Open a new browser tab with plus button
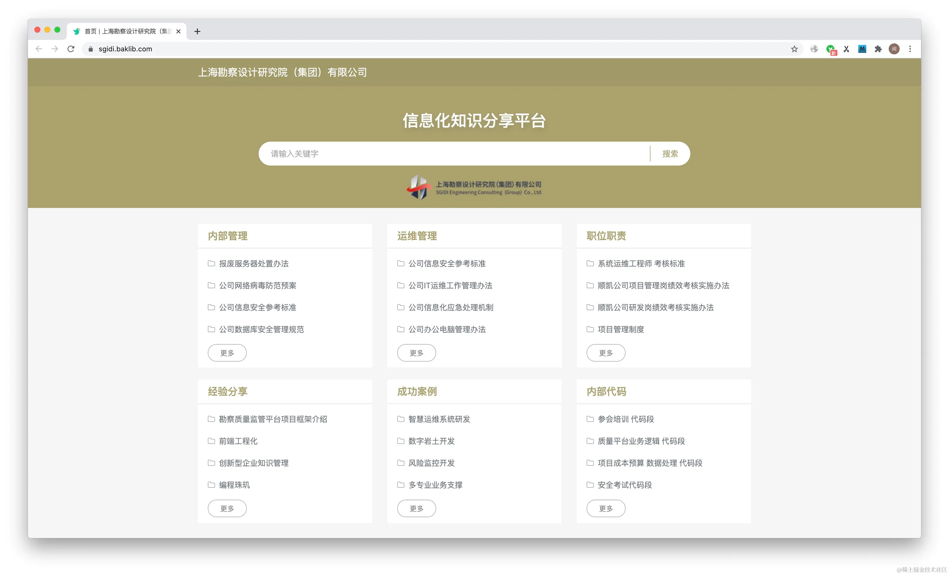Screen dimensions: 949x575 click(x=197, y=31)
